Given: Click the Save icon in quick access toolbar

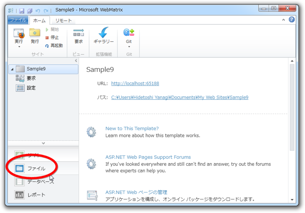Looking at the screenshot, I should [x=21, y=11].
